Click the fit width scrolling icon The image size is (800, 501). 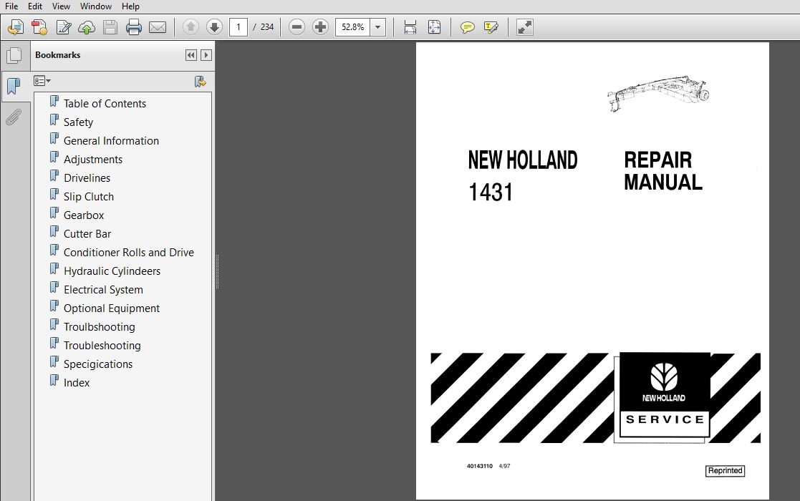[410, 27]
